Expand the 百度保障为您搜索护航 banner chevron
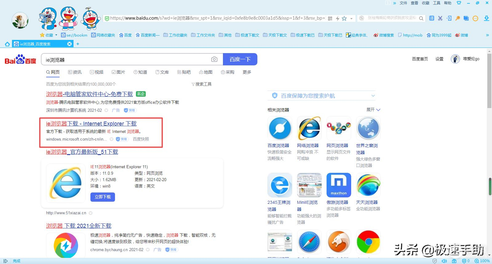Viewport: 492px width, 264px height. (x=373, y=96)
